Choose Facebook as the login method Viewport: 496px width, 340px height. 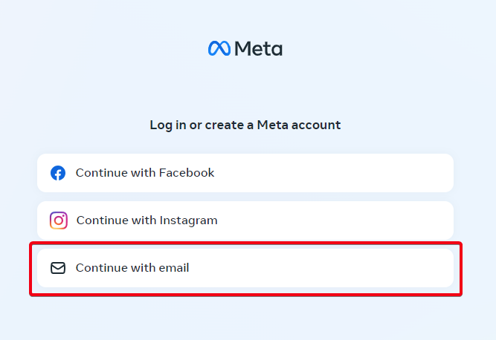245,173
